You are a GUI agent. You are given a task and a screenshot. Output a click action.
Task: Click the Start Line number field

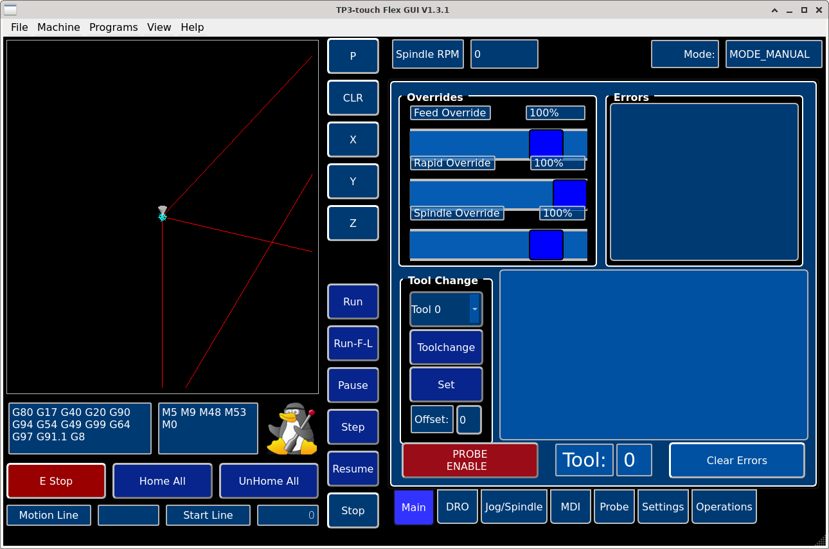pos(287,515)
